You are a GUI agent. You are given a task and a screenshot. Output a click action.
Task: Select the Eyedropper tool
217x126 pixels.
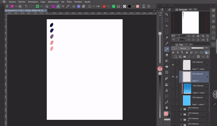point(167,43)
